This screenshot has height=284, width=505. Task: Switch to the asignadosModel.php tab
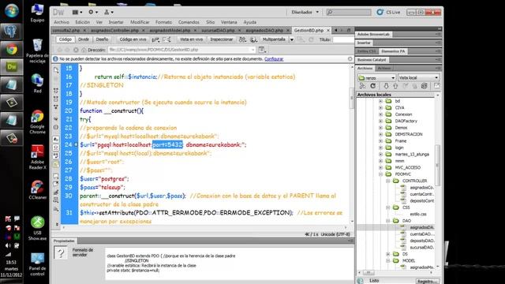coord(170,30)
